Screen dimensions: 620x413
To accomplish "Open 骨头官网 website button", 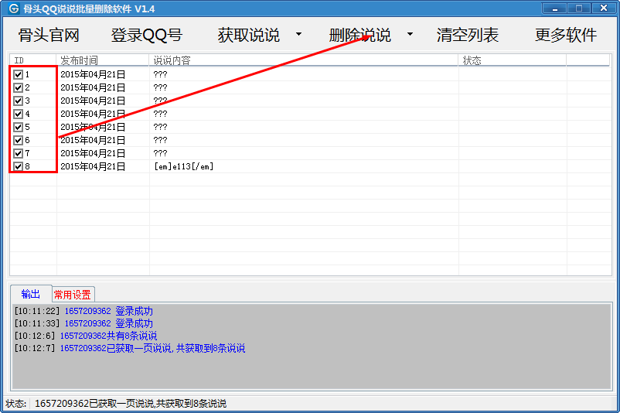I will (x=49, y=36).
